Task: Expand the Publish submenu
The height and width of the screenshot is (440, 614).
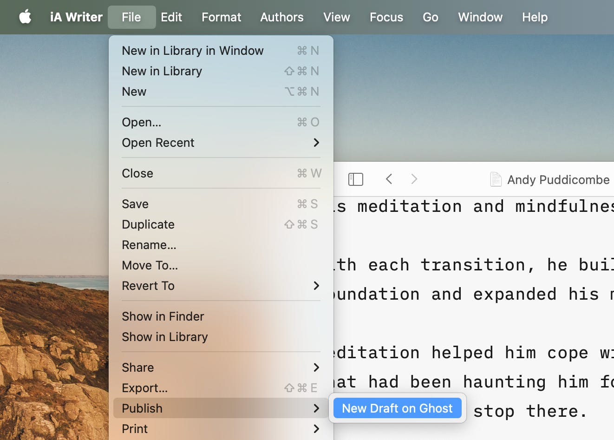Action: pyautogui.click(x=221, y=408)
